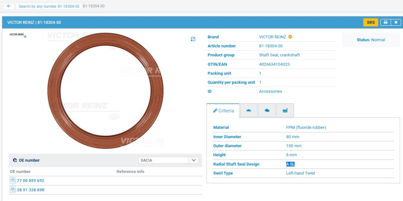This screenshot has height=201, width=403.
Task: Click the 'Packing unit' label
Action: point(219,73)
